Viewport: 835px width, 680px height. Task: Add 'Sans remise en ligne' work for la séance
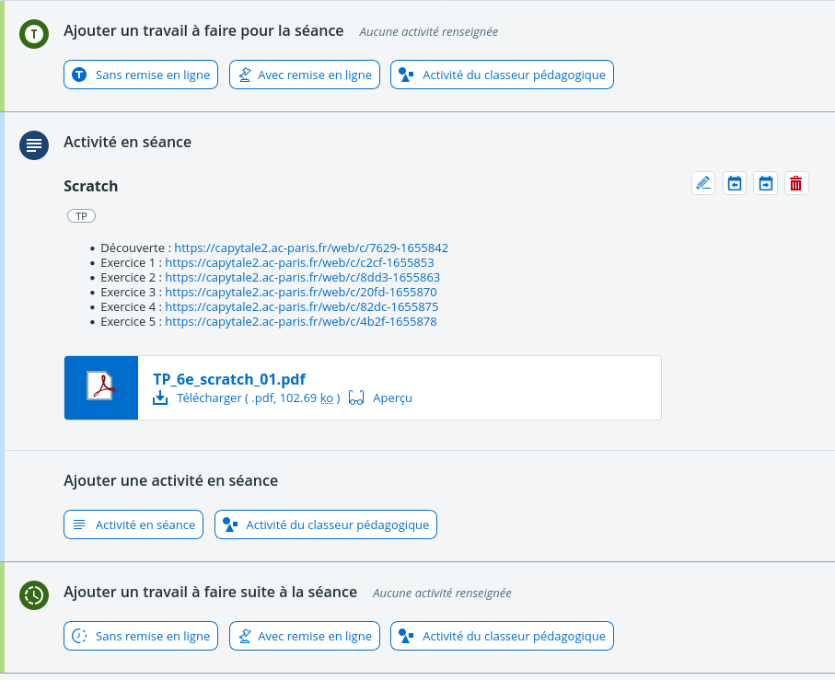click(x=141, y=75)
